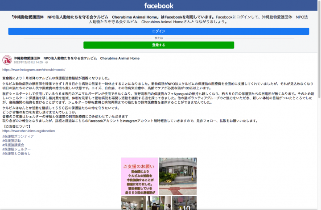321x210 pixels.
Task: Open the Cherubims page profile picture
Action: click(x=7, y=60)
